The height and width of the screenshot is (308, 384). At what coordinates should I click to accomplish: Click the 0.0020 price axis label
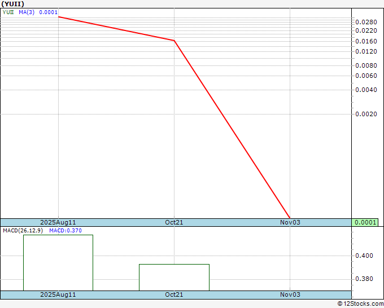[x=366, y=115]
